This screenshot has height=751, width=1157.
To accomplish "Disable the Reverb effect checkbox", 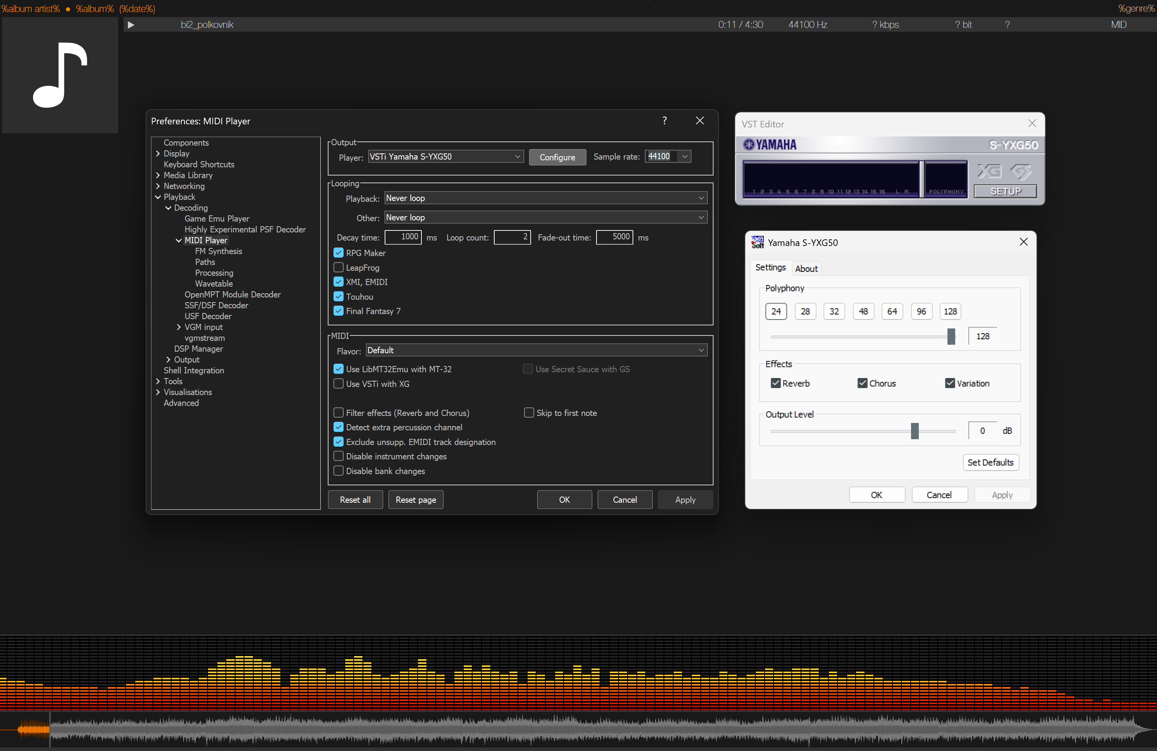I will (775, 383).
